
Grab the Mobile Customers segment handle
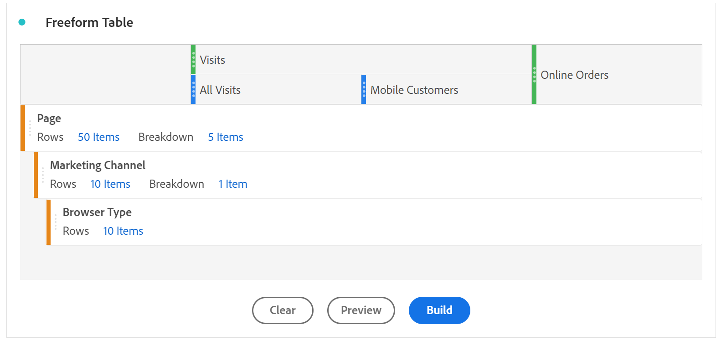click(x=364, y=89)
